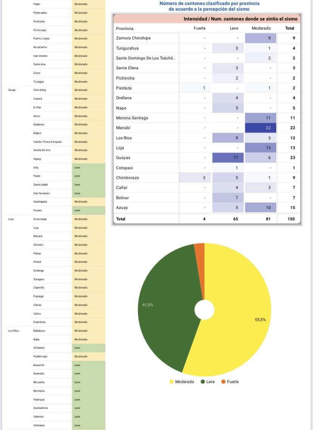Click the Leve column total 65
Screen dimensions: 313x430
click(x=236, y=219)
